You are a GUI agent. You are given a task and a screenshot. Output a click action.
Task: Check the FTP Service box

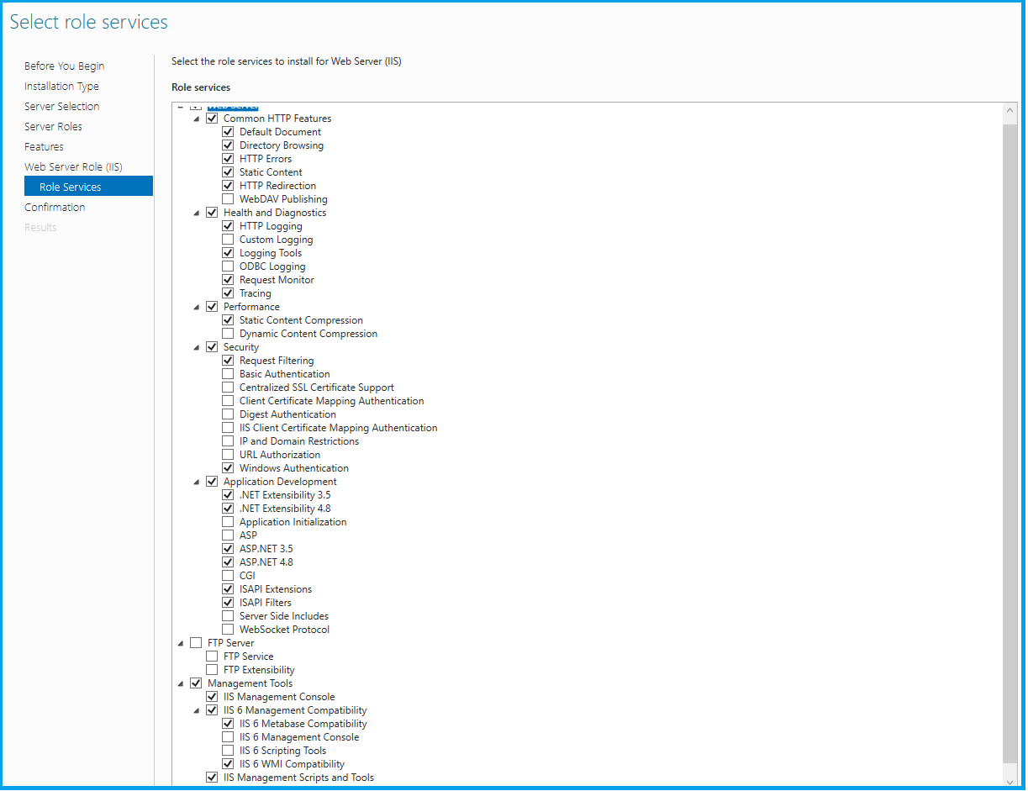[212, 657]
